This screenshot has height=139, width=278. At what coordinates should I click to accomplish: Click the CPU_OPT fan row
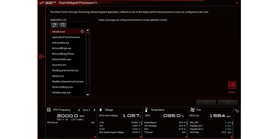pyautogui.click(x=211, y=123)
